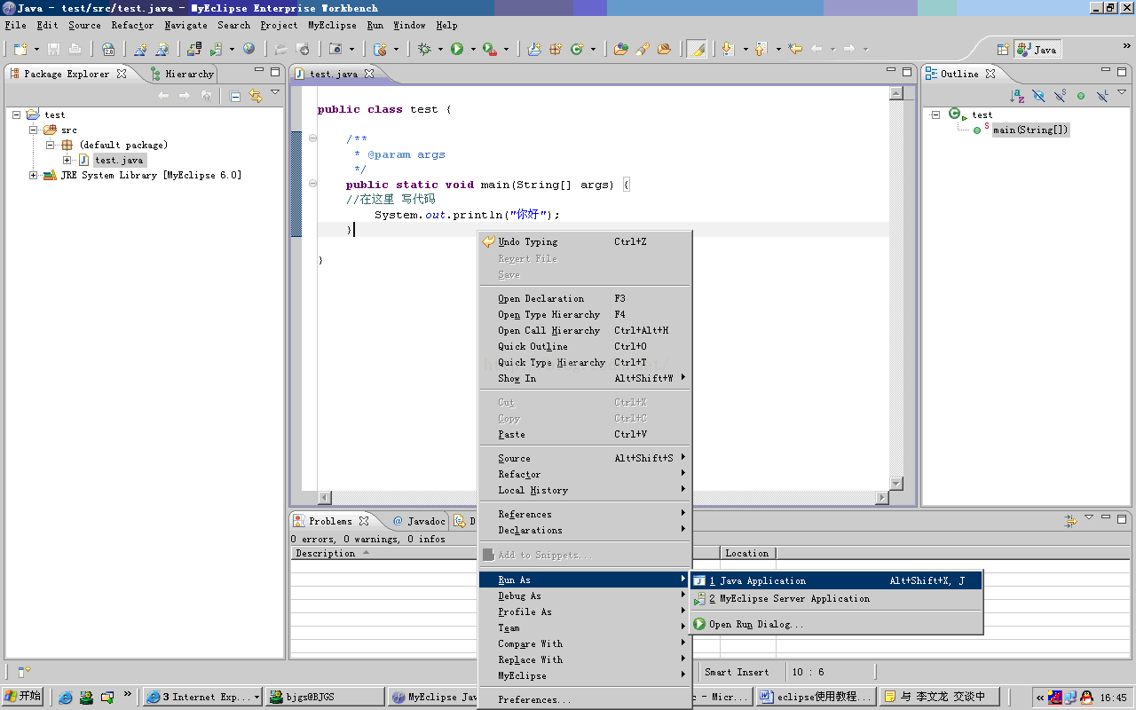Click the globe web browser toolbar icon

[x=248, y=49]
